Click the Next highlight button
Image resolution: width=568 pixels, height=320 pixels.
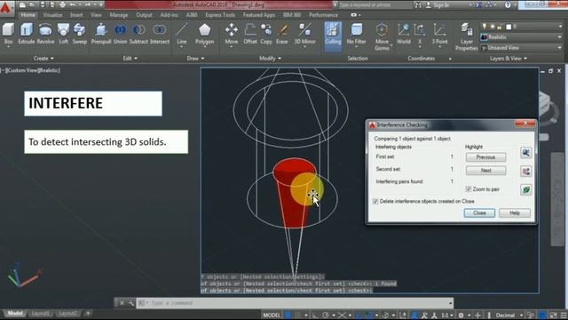click(485, 170)
